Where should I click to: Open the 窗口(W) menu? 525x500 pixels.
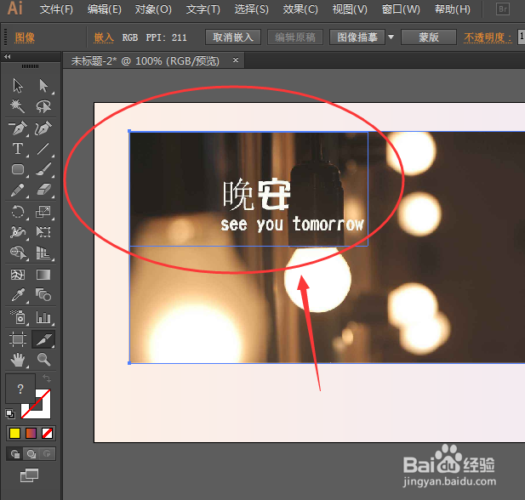[401, 9]
